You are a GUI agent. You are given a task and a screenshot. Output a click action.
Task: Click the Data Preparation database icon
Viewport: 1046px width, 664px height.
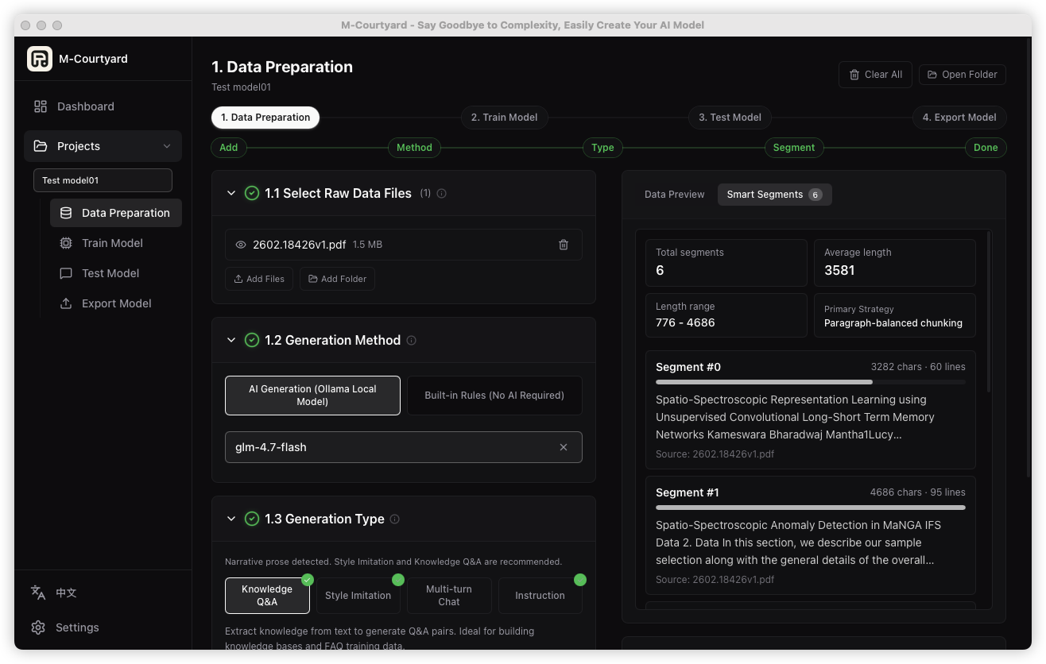coord(66,213)
